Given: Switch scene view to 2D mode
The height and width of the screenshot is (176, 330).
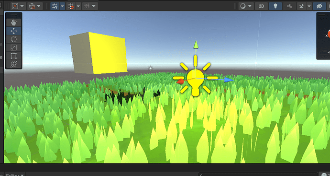Looking at the screenshot, I should point(262,6).
